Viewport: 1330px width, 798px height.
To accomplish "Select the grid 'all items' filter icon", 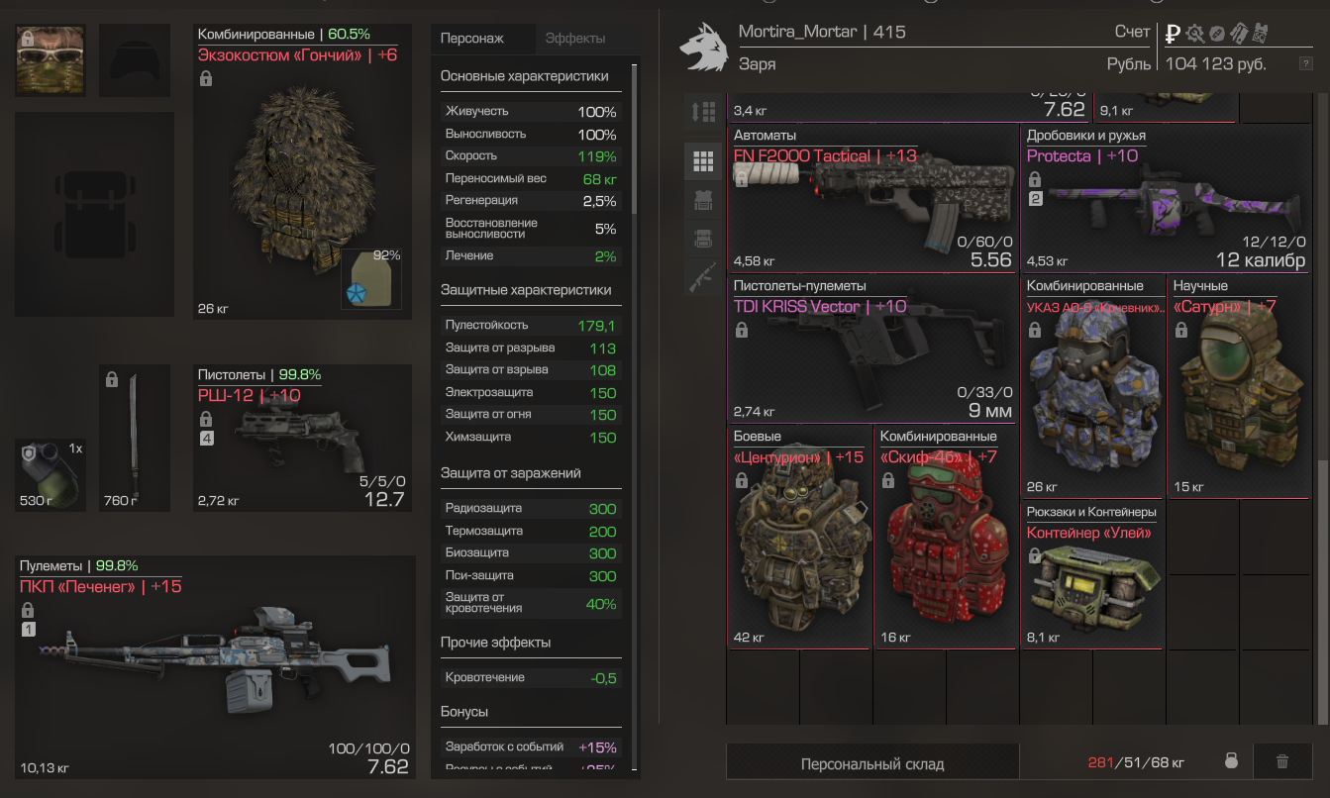I will tap(703, 160).
